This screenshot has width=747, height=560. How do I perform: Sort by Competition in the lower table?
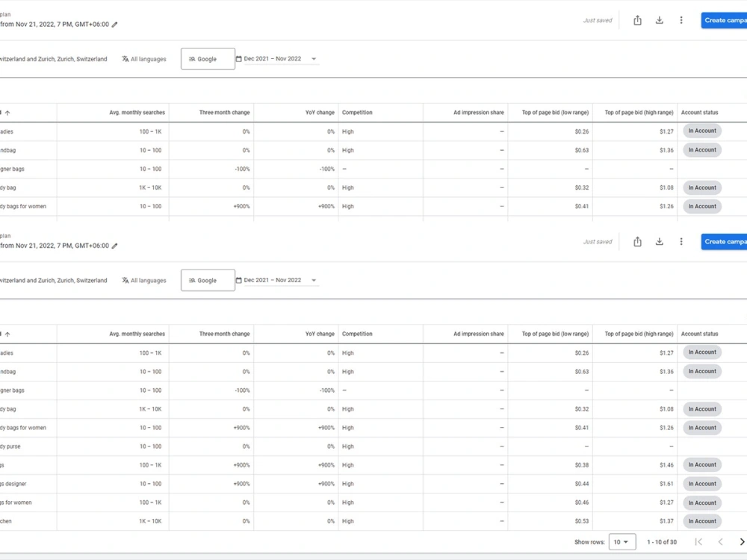pyautogui.click(x=357, y=334)
